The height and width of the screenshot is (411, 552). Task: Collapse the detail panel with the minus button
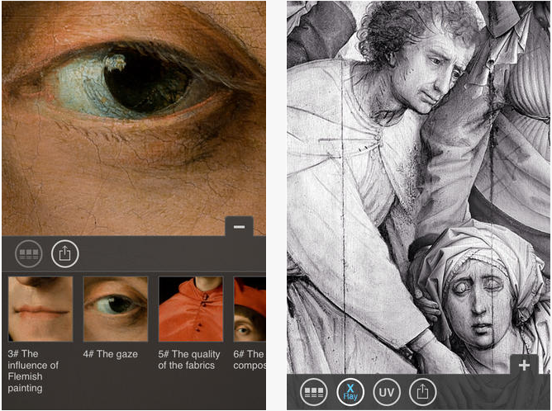239,226
